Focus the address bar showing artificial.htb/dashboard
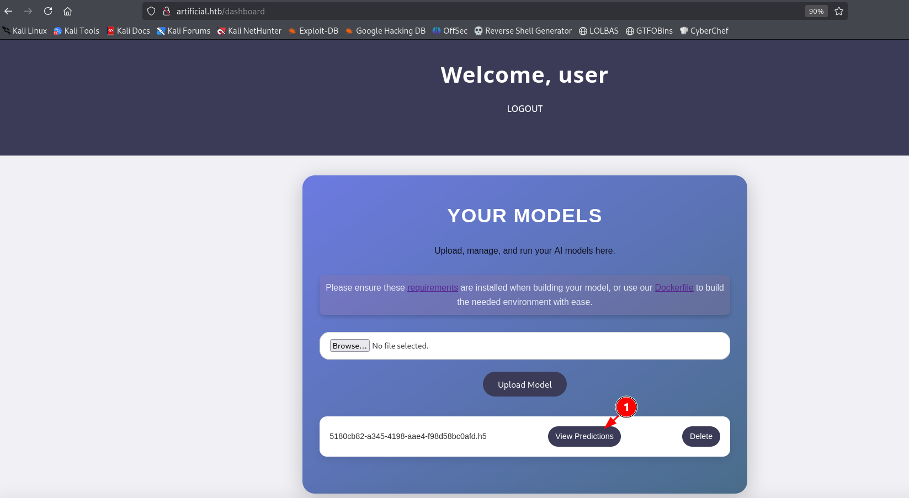This screenshot has height=498, width=909. (442, 11)
